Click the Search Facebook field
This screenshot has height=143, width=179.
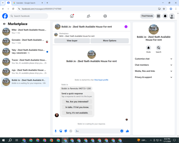tap(29, 16)
